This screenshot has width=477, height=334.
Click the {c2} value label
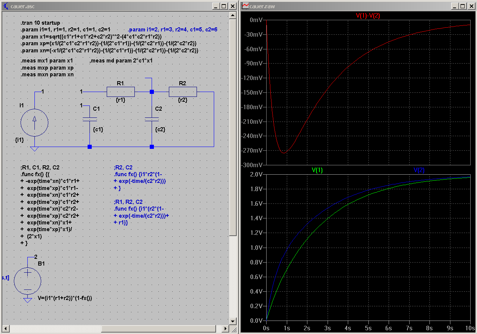pyautogui.click(x=160, y=129)
